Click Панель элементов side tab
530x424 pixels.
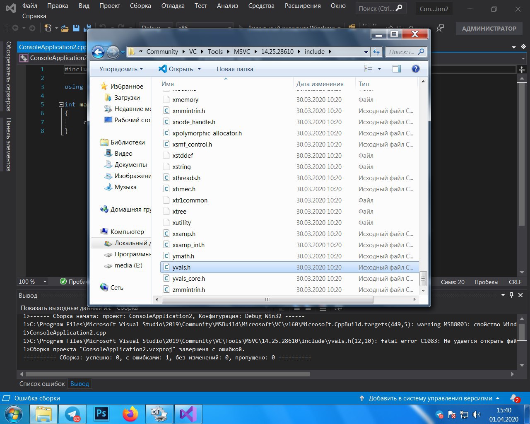point(8,145)
